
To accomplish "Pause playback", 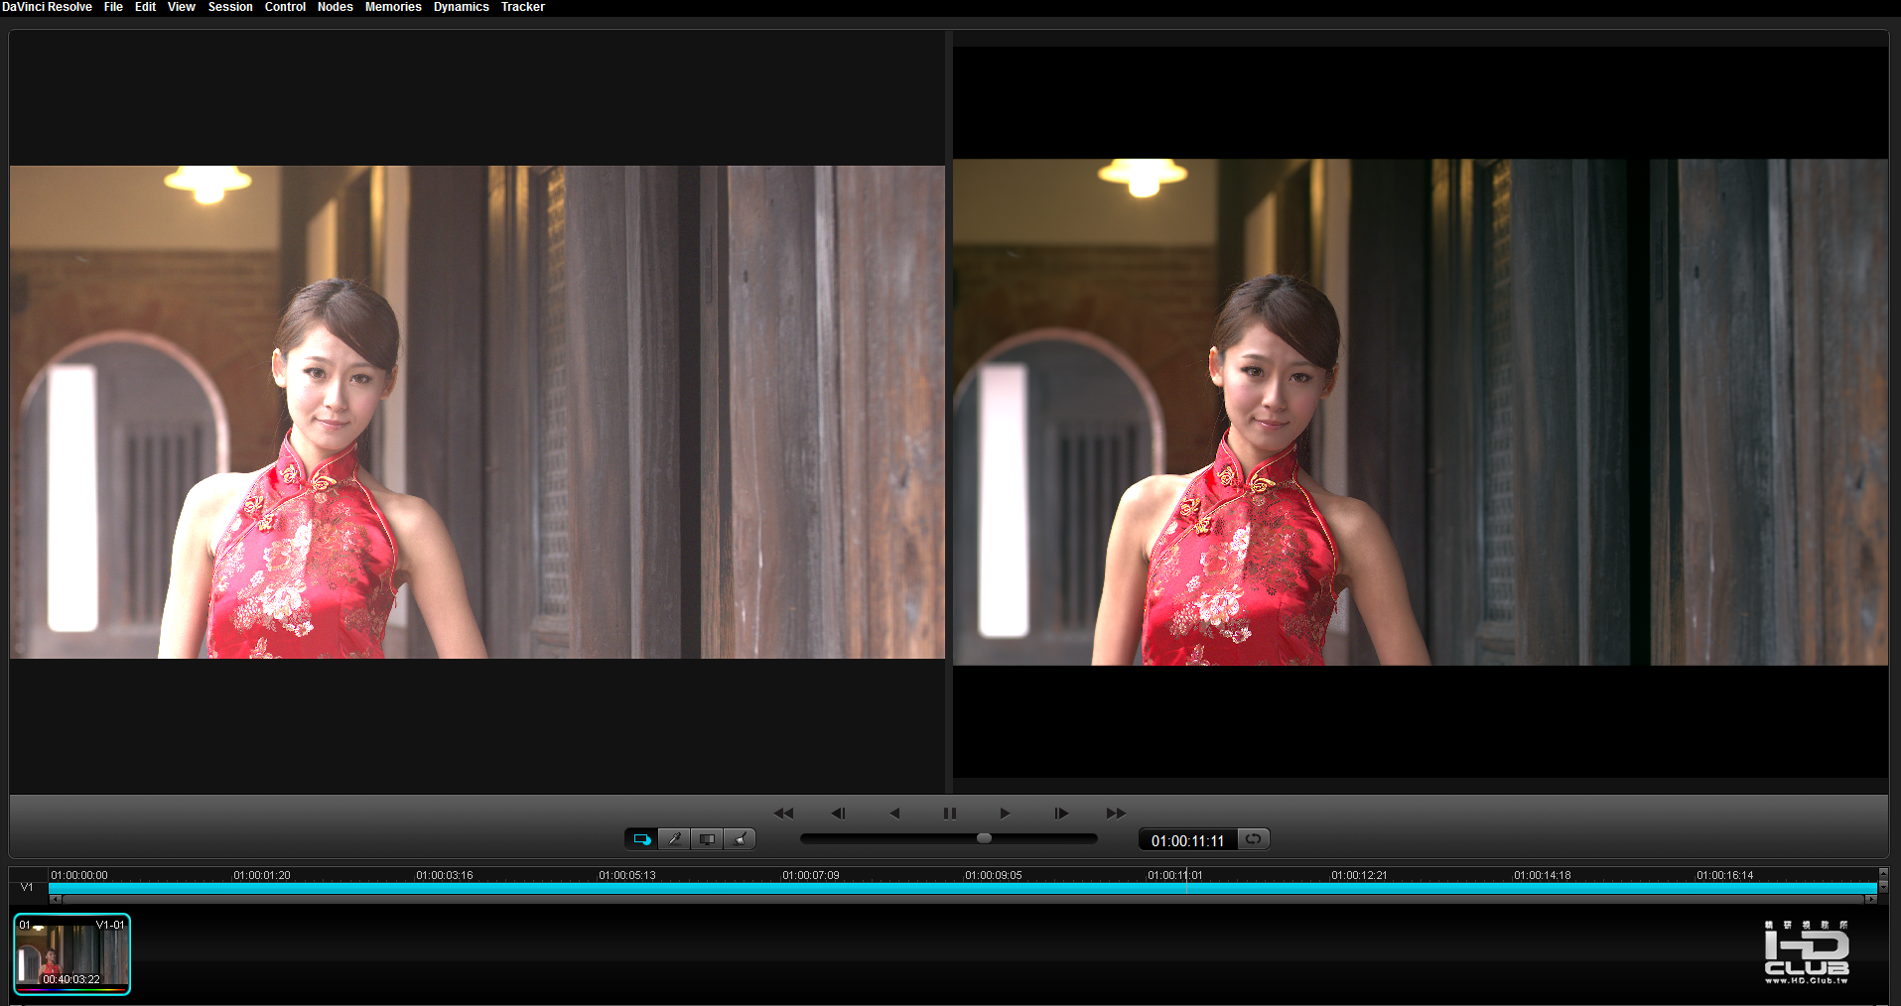I will [950, 814].
